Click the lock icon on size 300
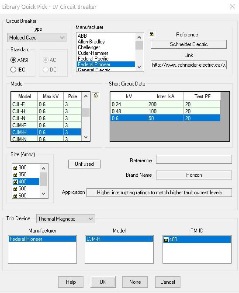Screen dimensions: 239x293 click(x=15, y=168)
